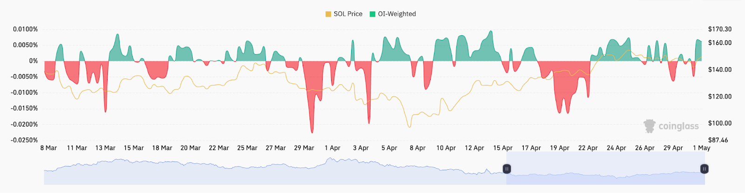Click the right range slider pause handle
This screenshot has height=193, width=745.
pos(704,169)
